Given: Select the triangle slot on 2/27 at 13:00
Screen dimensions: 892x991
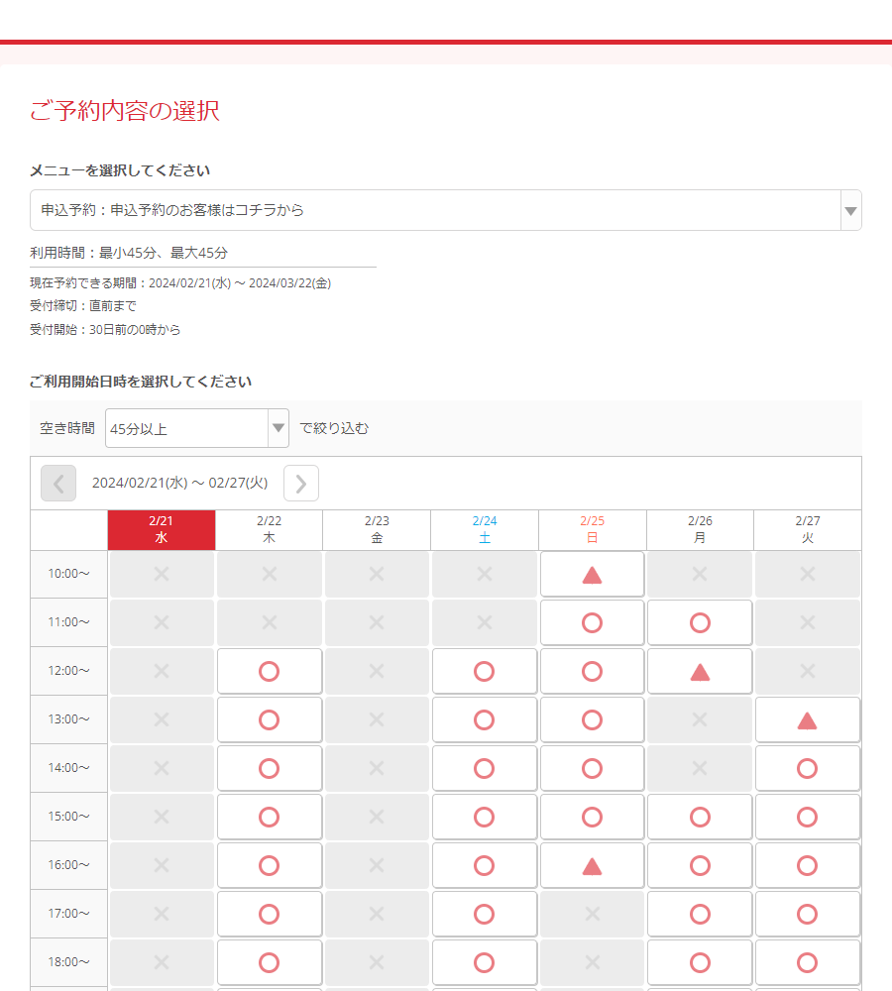Looking at the screenshot, I should [807, 720].
